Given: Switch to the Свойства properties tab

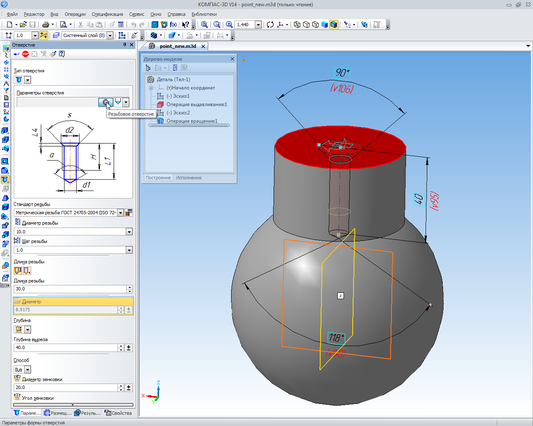Looking at the screenshot, I should pos(119,413).
